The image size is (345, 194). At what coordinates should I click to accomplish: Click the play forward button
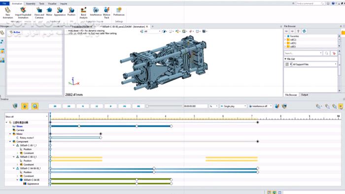[x=111, y=106]
